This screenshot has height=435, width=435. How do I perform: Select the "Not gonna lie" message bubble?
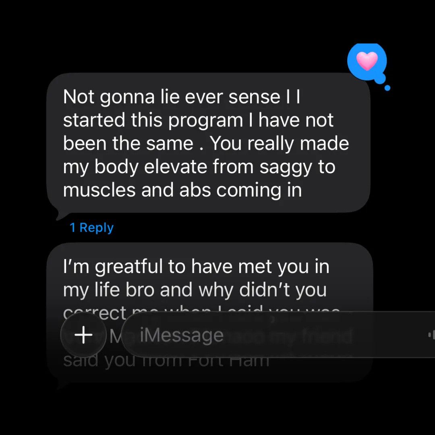pos(208,143)
